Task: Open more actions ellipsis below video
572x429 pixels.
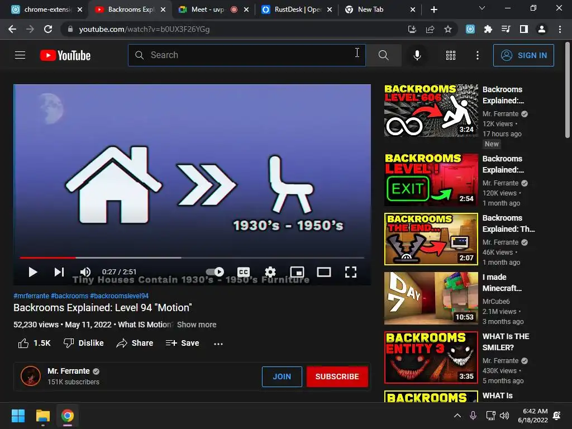Action: (218, 344)
